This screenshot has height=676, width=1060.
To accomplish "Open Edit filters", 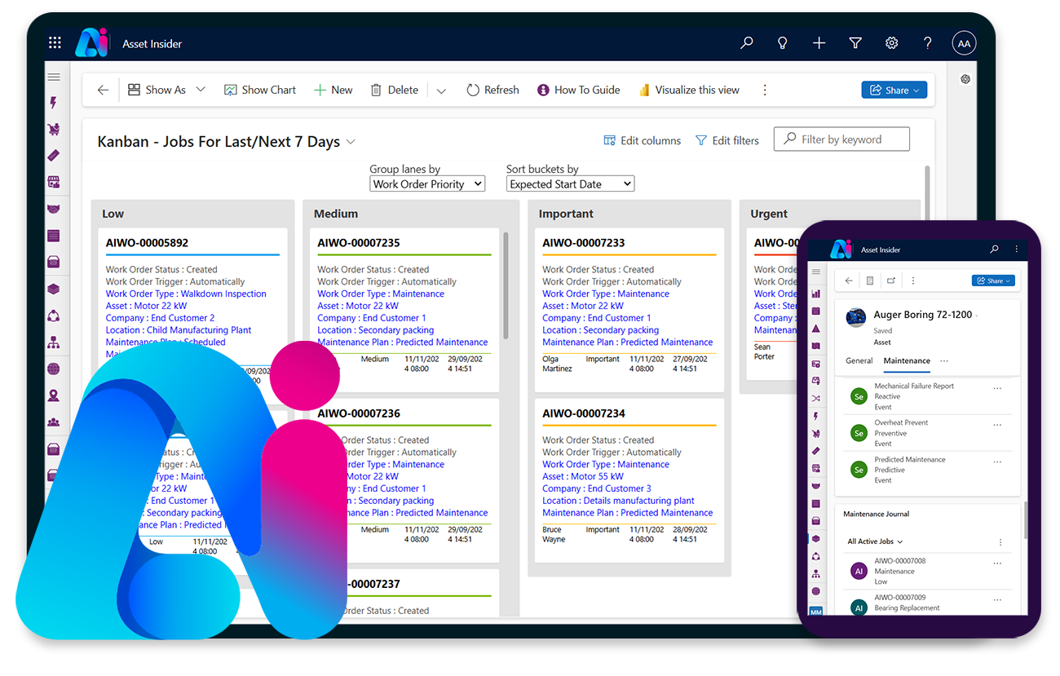I will [727, 141].
